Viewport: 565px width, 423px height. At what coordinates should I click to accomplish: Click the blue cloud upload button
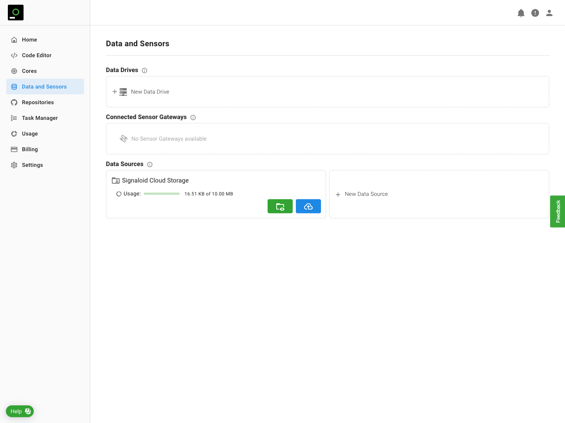point(308,206)
